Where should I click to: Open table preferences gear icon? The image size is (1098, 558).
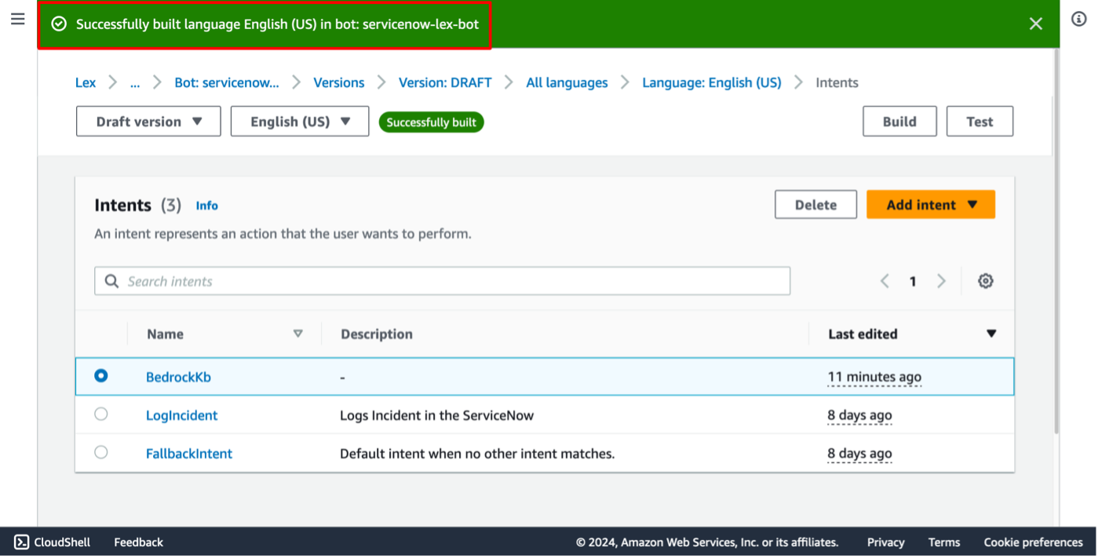(986, 281)
